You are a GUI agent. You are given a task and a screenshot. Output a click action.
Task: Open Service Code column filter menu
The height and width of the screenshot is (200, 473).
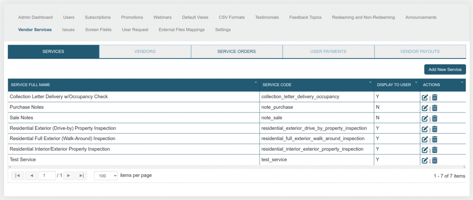pyautogui.click(x=370, y=82)
